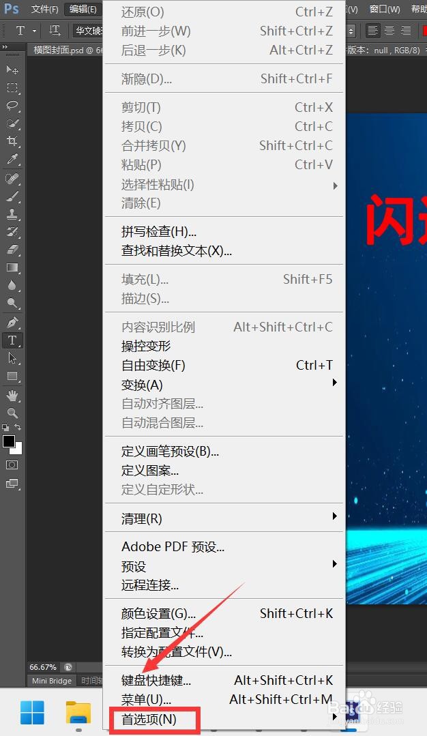Switch to the Mini Bridge tab

(52, 681)
